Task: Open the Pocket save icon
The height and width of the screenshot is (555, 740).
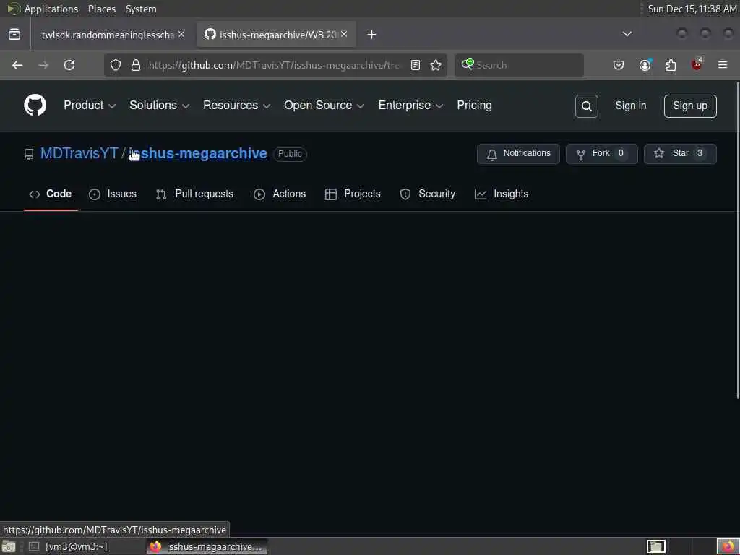Action: tap(619, 65)
